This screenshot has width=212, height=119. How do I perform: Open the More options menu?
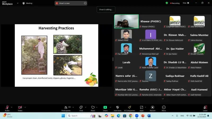coord(164,108)
